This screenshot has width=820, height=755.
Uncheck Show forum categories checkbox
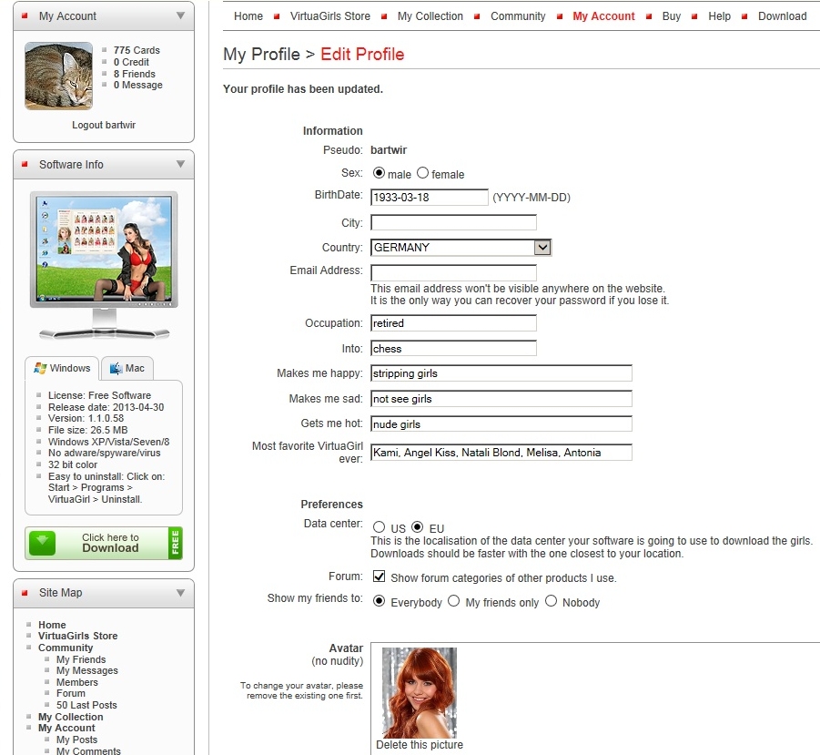coord(380,576)
